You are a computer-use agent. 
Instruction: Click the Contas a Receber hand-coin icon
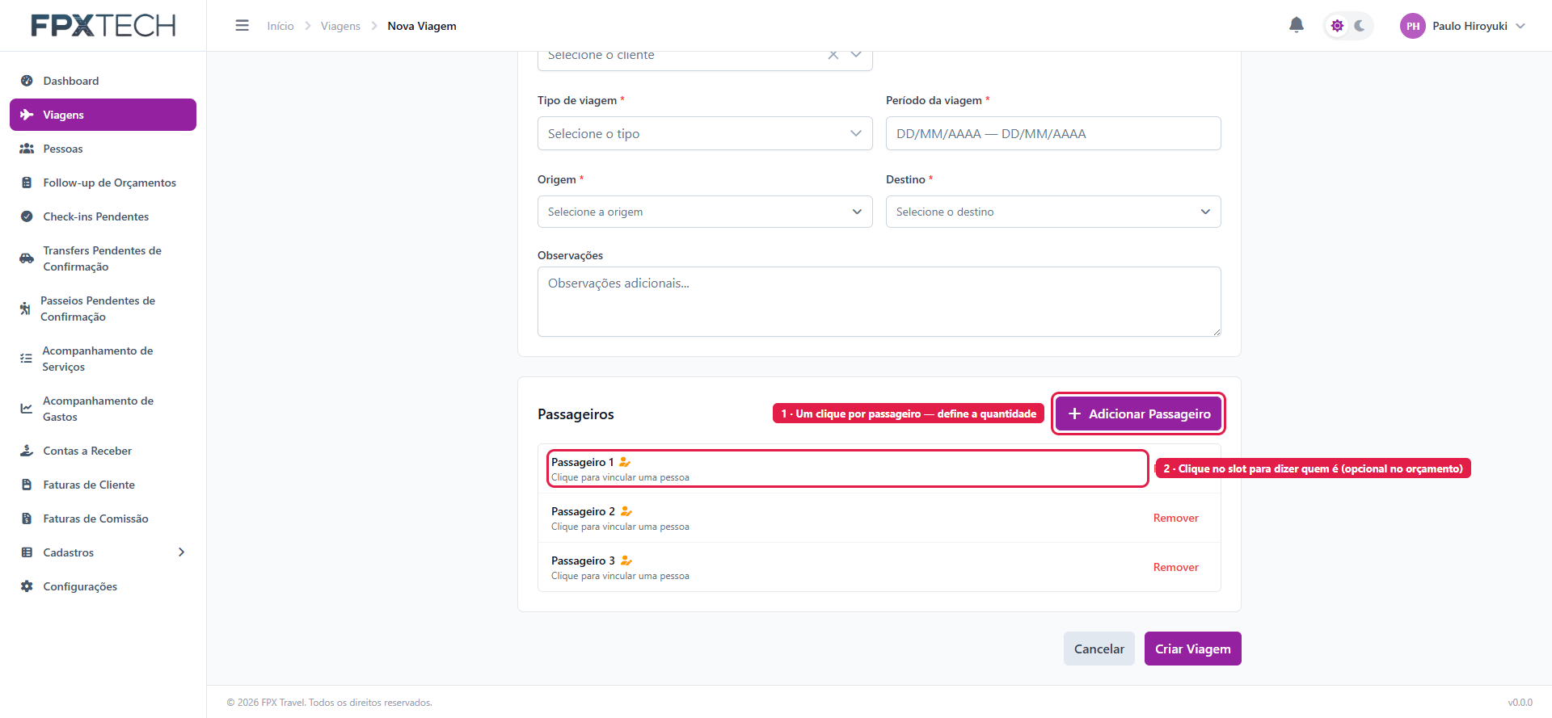(x=27, y=451)
